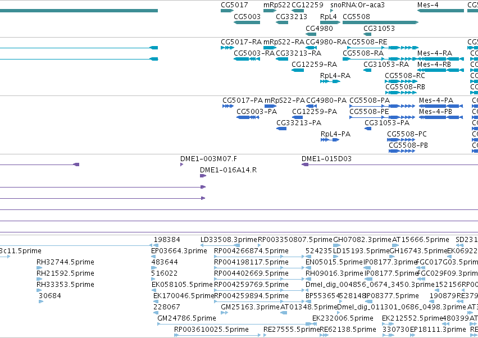Select transcript CG5003-RA
Image resolution: width=478 pixels, height=338 pixels.
point(254,53)
